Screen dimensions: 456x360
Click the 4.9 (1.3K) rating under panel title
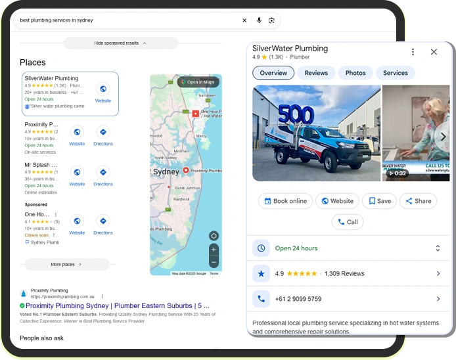[268, 57]
